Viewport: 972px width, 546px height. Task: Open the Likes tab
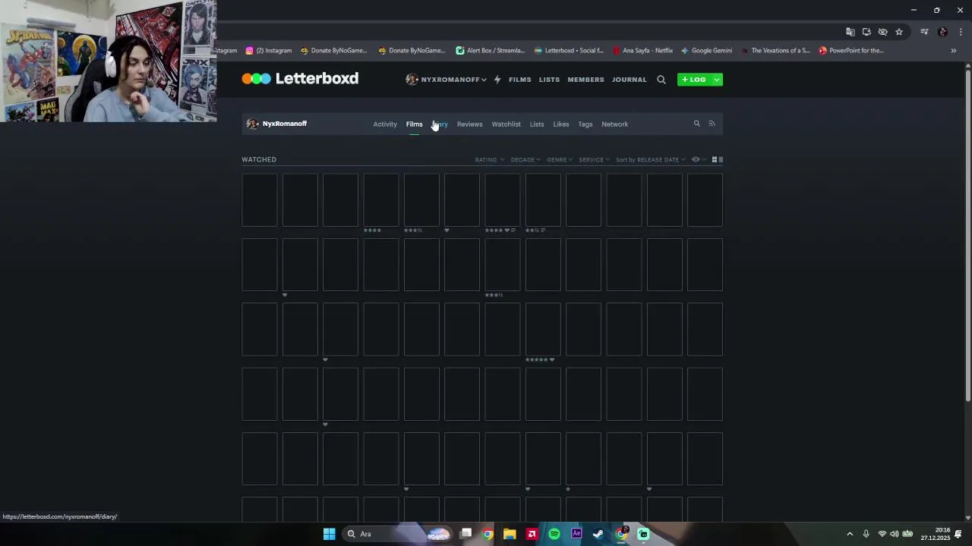(561, 124)
